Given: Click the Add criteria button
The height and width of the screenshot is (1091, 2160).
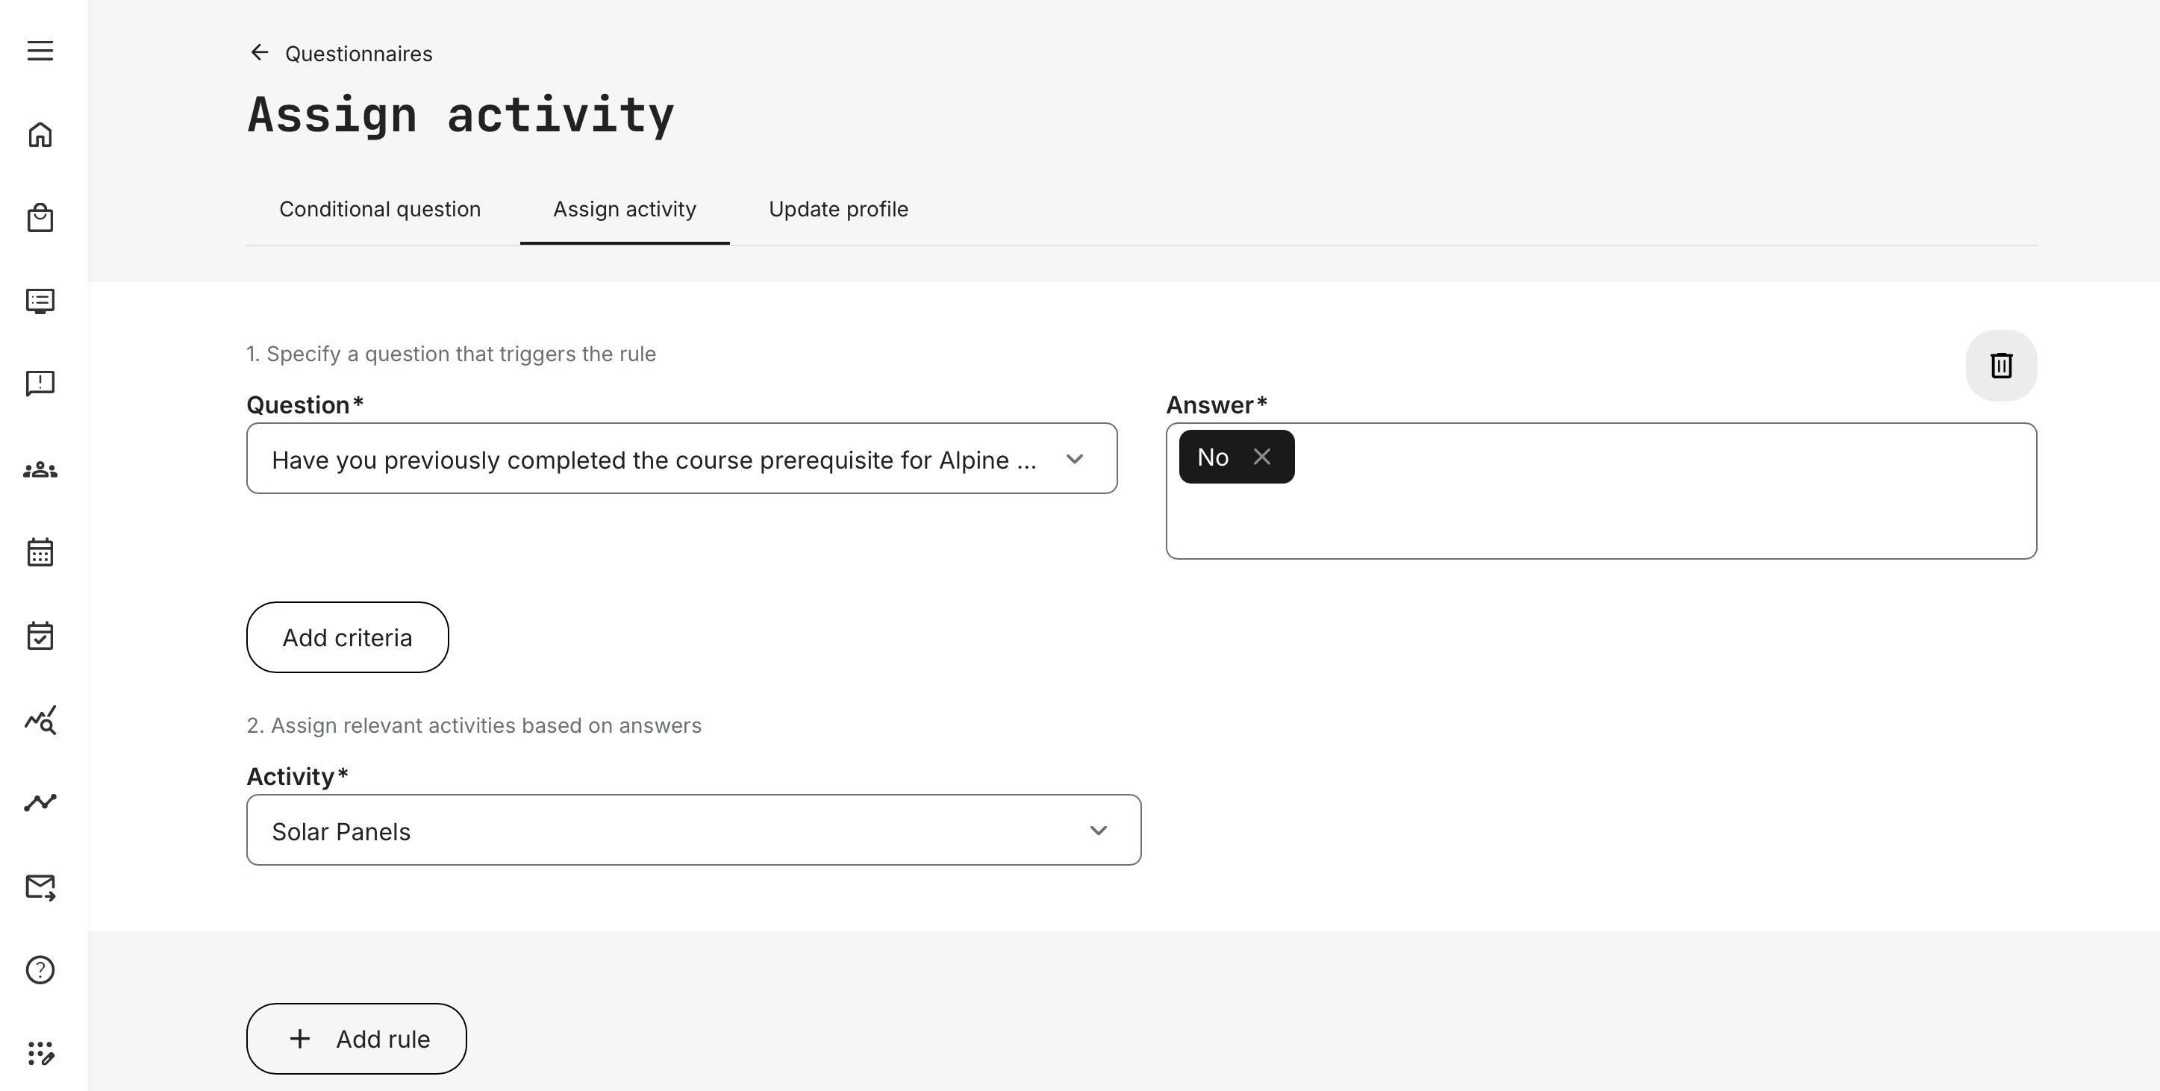Looking at the screenshot, I should pos(347,637).
